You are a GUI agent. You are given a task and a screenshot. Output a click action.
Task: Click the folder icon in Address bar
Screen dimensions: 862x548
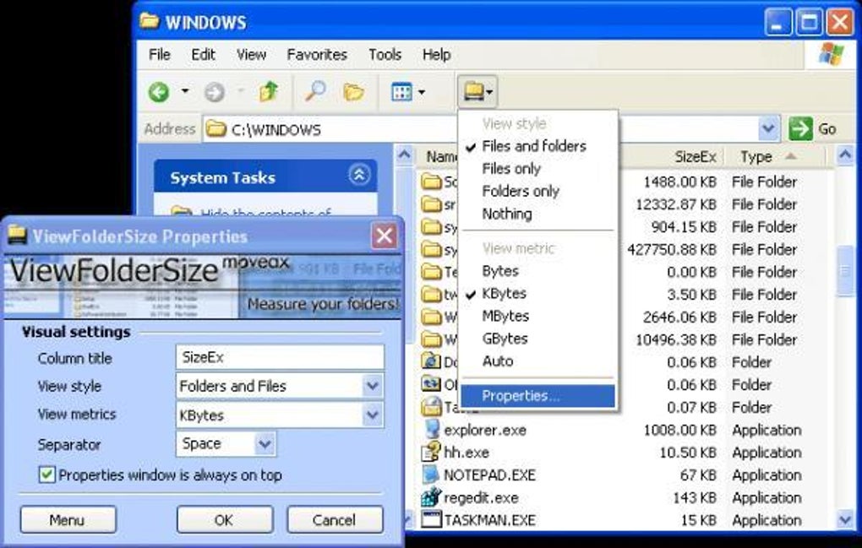click(x=216, y=129)
